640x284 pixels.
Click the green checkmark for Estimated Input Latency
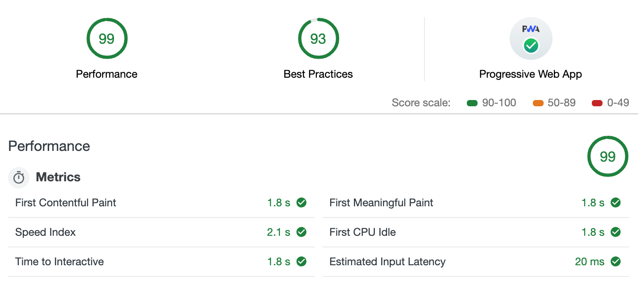pos(616,262)
